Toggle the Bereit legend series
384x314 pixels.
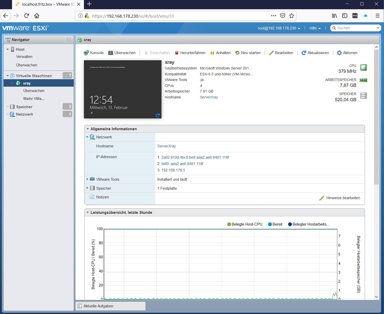[x=275, y=224]
